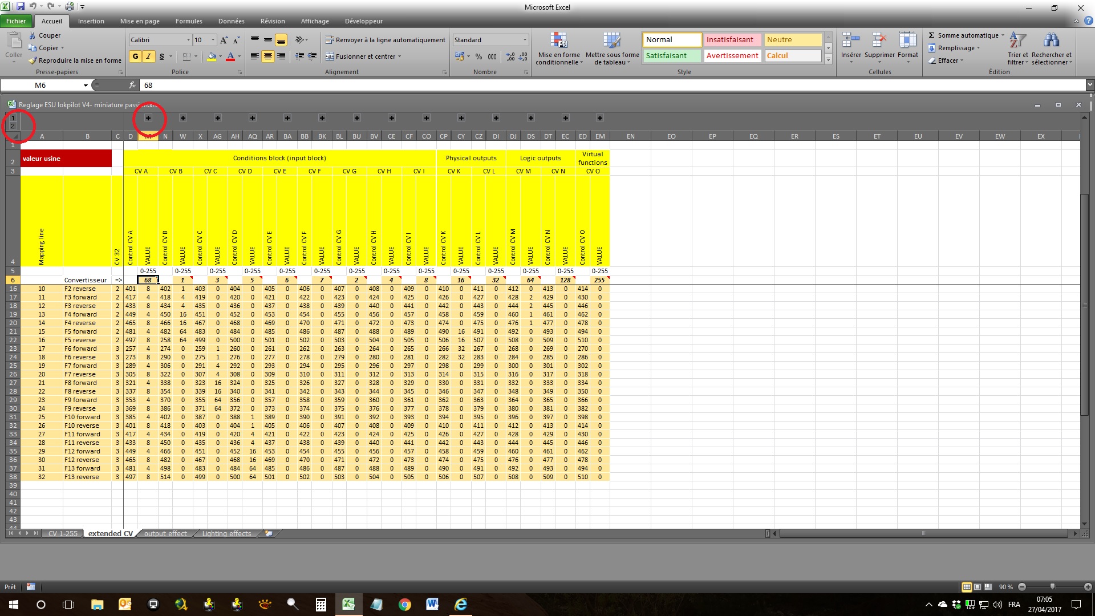This screenshot has width=1095, height=616.
Task: Click the Reproduire la mise en forme button
Action: coord(75,60)
